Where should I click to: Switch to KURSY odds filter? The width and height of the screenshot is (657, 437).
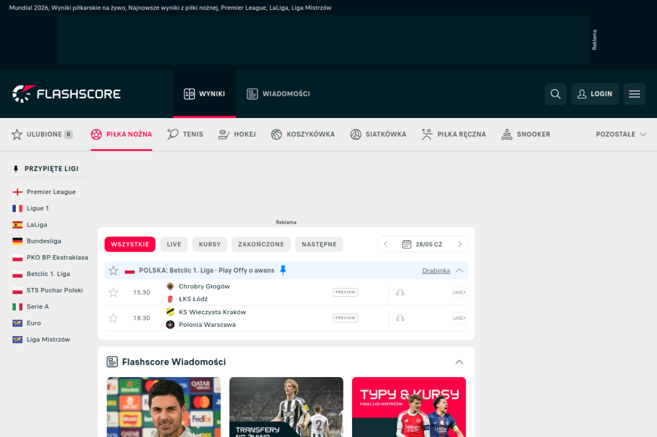coord(209,244)
